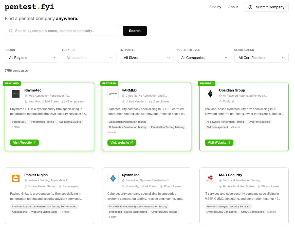Viewport: 295px width, 228px height.
Task: Open the Rhymetec company title
Action: [33, 90]
